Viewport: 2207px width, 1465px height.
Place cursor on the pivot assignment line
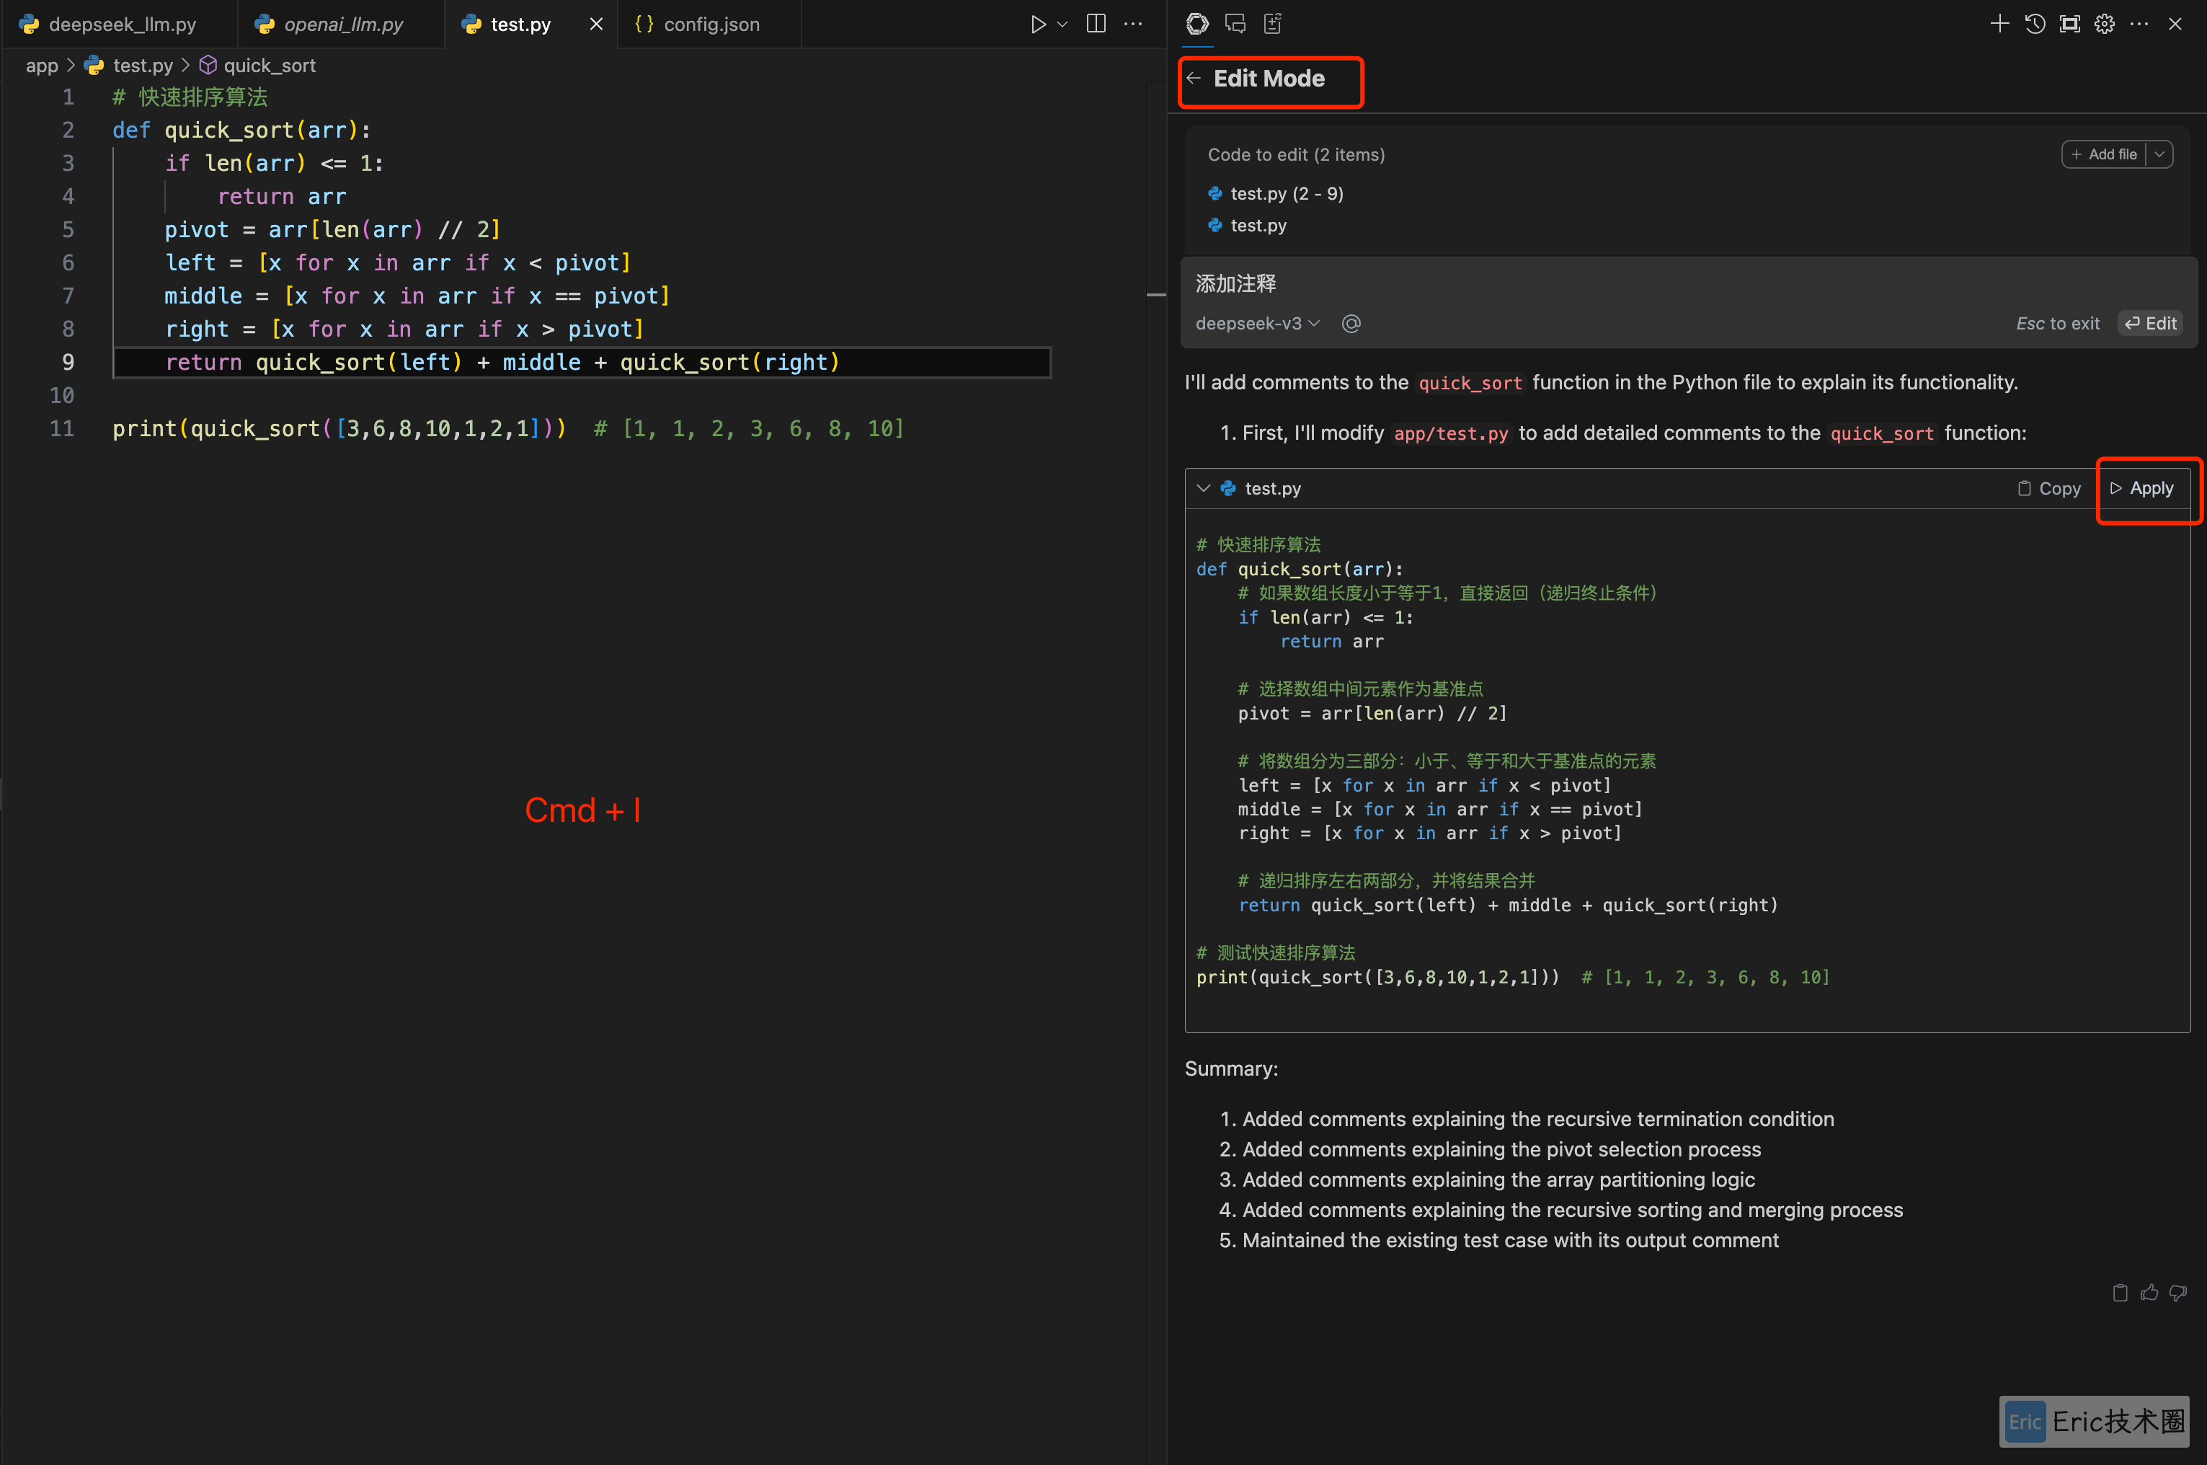(x=334, y=230)
